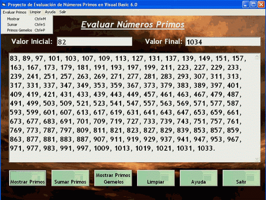Click the number 967 in results
Screen dimensions: 266x200
tap(233, 139)
